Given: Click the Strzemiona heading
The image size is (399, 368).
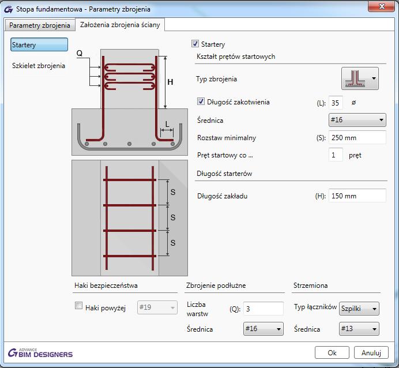Looking at the screenshot, I should tap(310, 286).
